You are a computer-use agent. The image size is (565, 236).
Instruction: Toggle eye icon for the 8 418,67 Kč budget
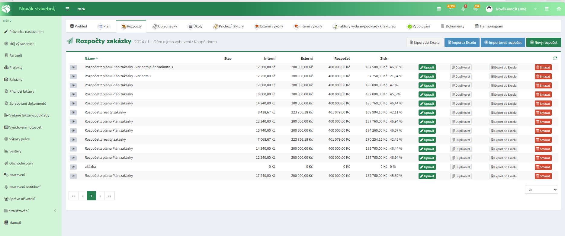point(73,113)
